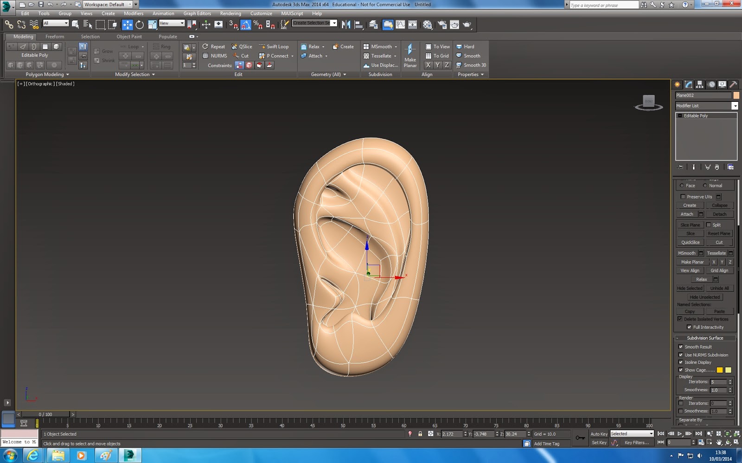The width and height of the screenshot is (742, 463).
Task: Switch to the Object Paint ribbon tab
Action: click(x=129, y=37)
